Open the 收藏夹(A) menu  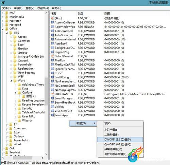click(43, 8)
